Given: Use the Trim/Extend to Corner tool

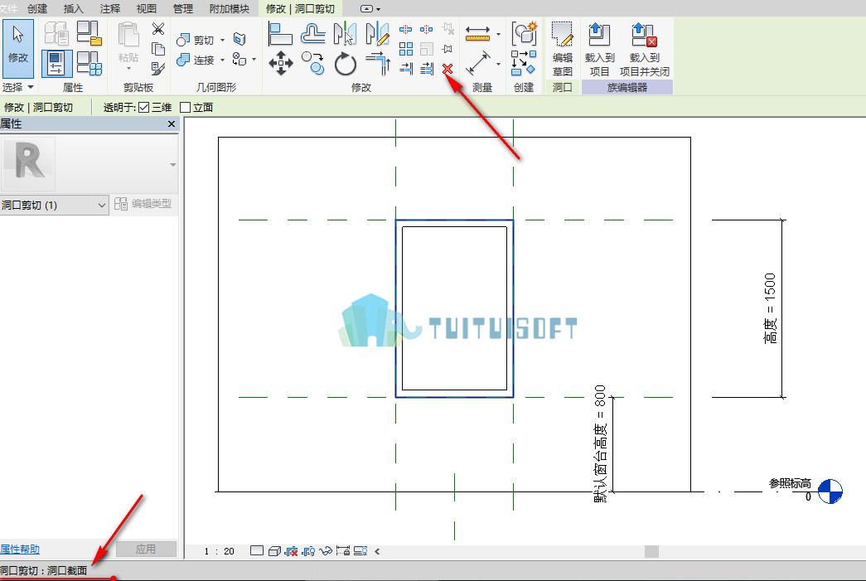Looking at the screenshot, I should 378,63.
